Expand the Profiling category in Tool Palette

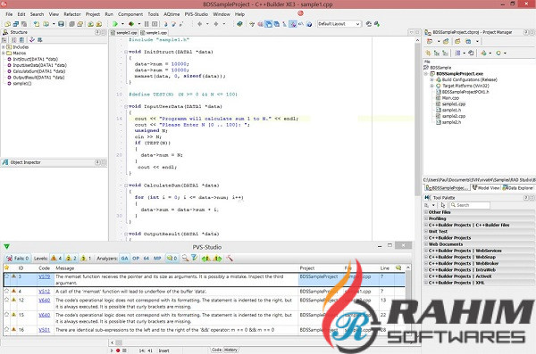pyautogui.click(x=426, y=218)
